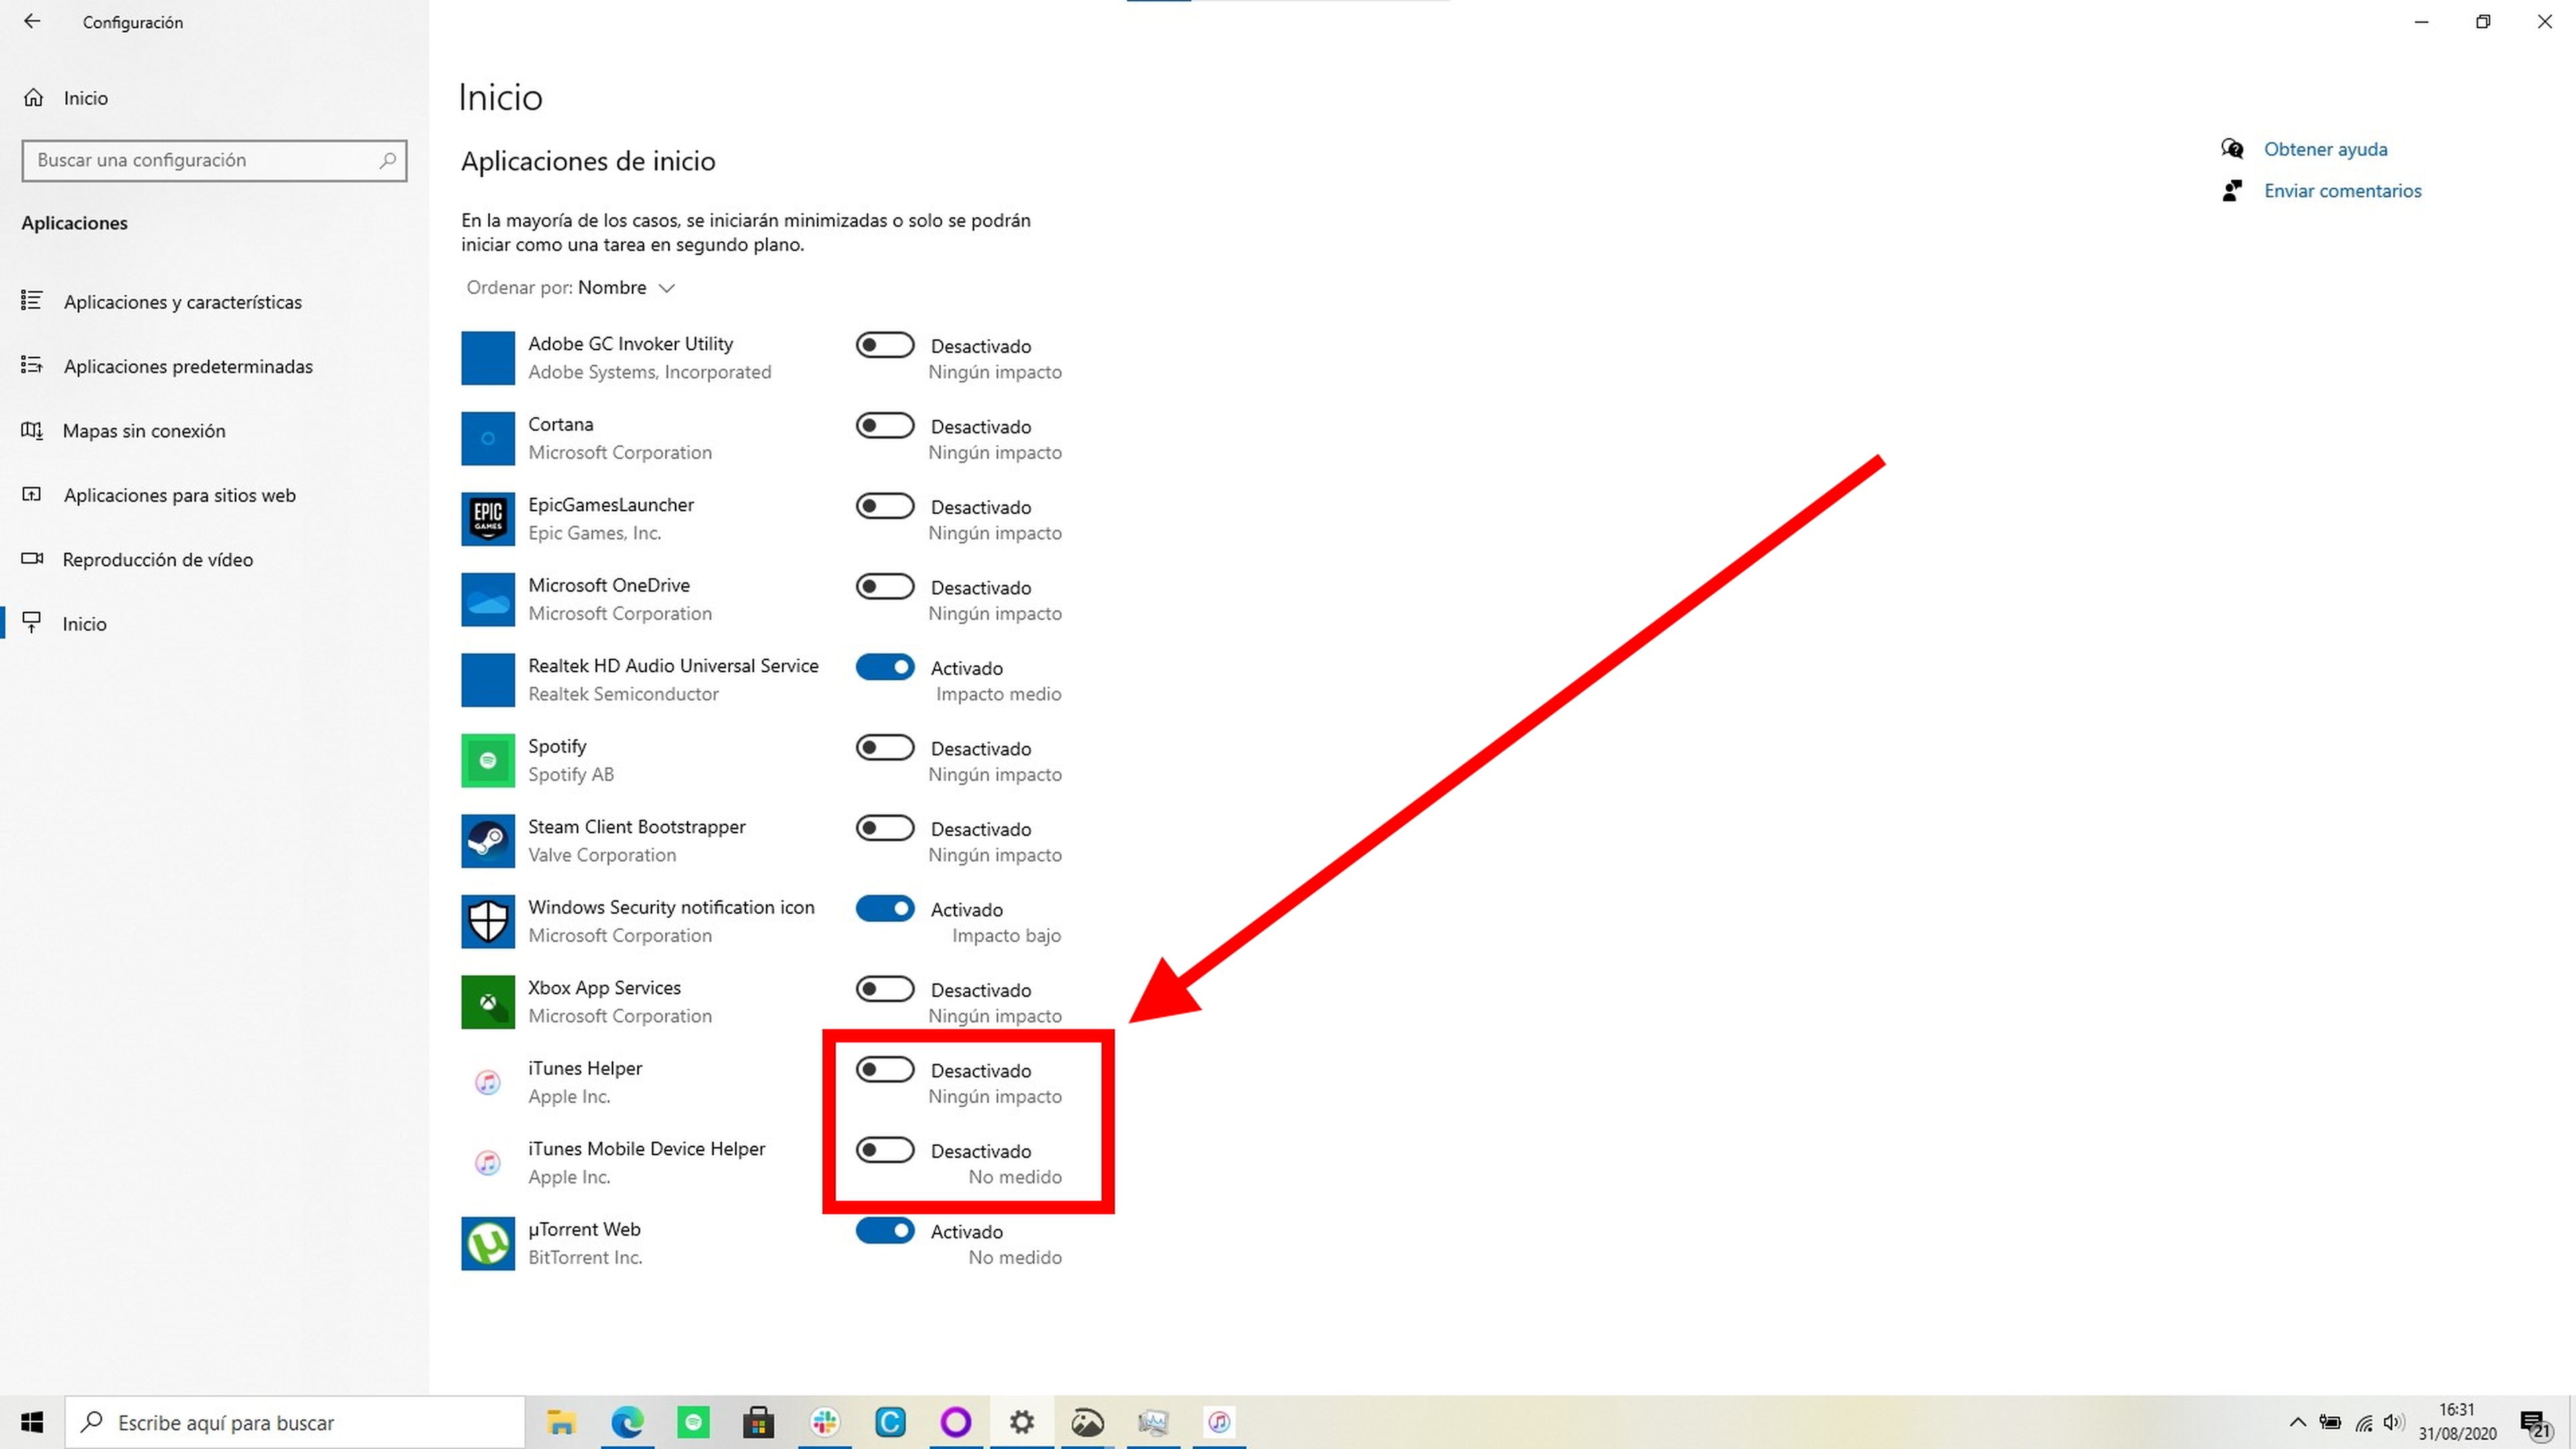This screenshot has height=1449, width=2576.
Task: Click the 'Obtener ayuda' link
Action: point(2325,149)
